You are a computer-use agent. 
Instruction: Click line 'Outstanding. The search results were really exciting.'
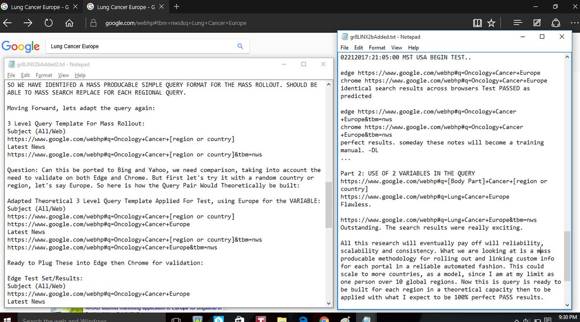[x=432, y=227]
